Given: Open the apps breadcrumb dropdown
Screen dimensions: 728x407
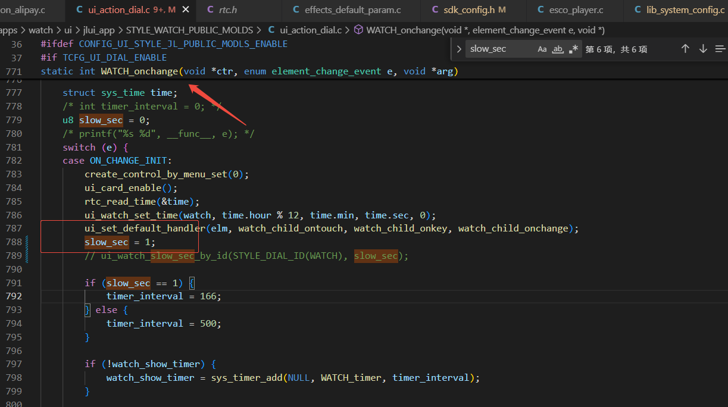Looking at the screenshot, I should 8,30.
